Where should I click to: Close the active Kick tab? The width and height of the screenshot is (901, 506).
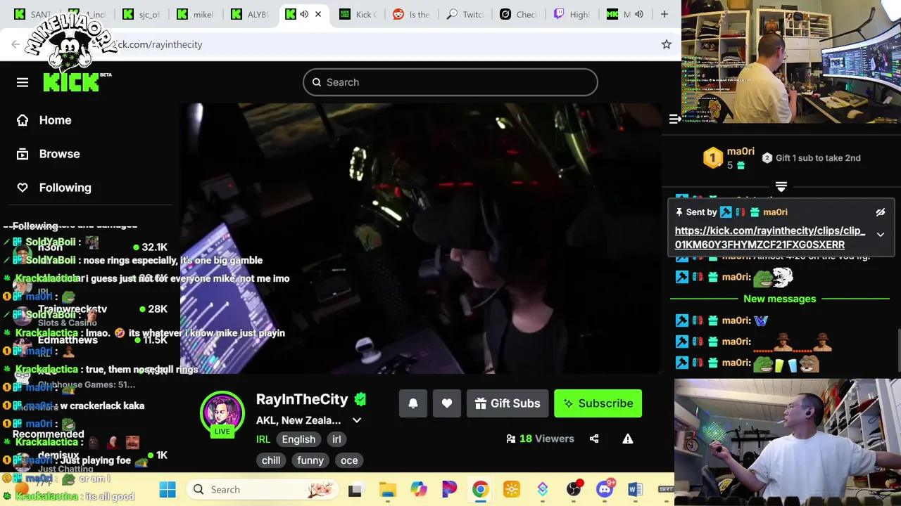pos(317,14)
